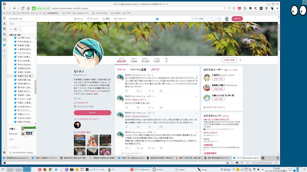Open ホーム in Twitter navigation
Viewport: 307px width, 172px height.
tap(78, 19)
